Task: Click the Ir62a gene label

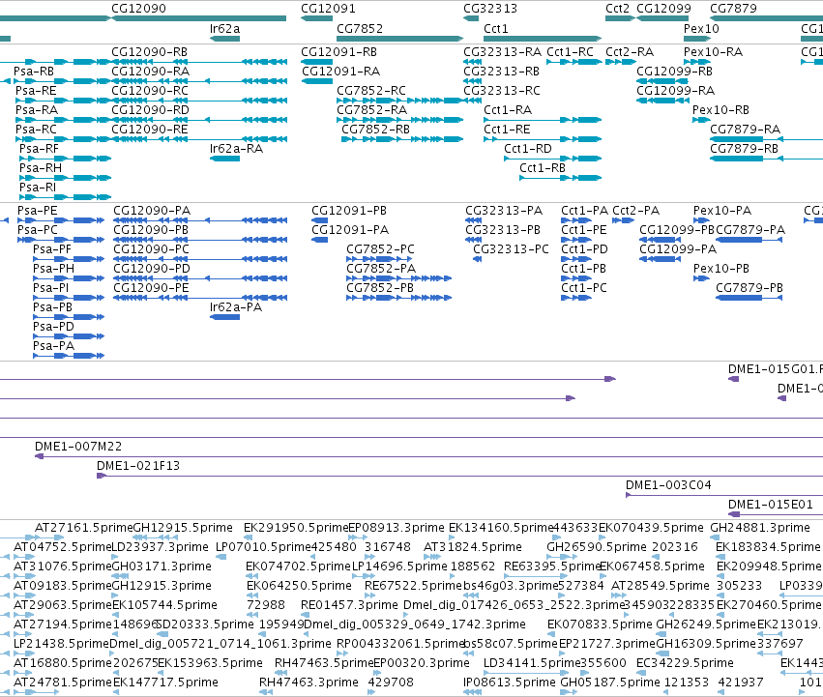Action: 224,29
